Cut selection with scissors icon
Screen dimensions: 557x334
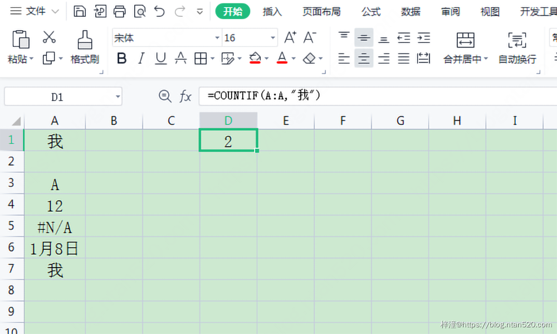pos(49,37)
